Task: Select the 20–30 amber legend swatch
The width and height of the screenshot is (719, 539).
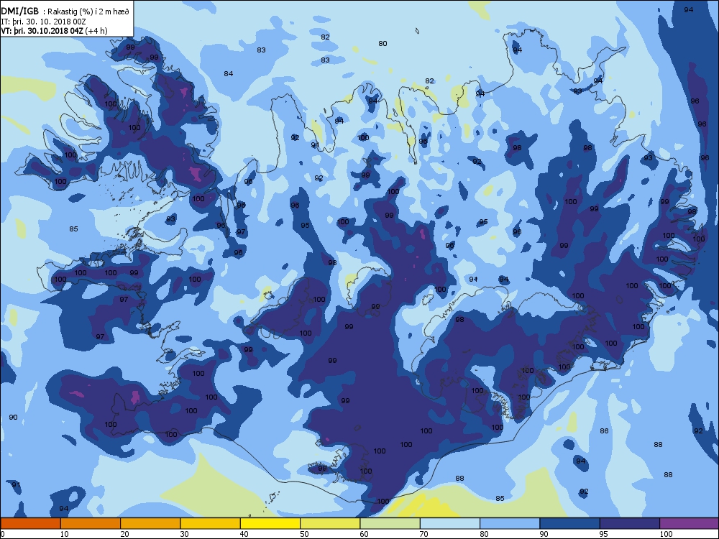Action: click(150, 523)
